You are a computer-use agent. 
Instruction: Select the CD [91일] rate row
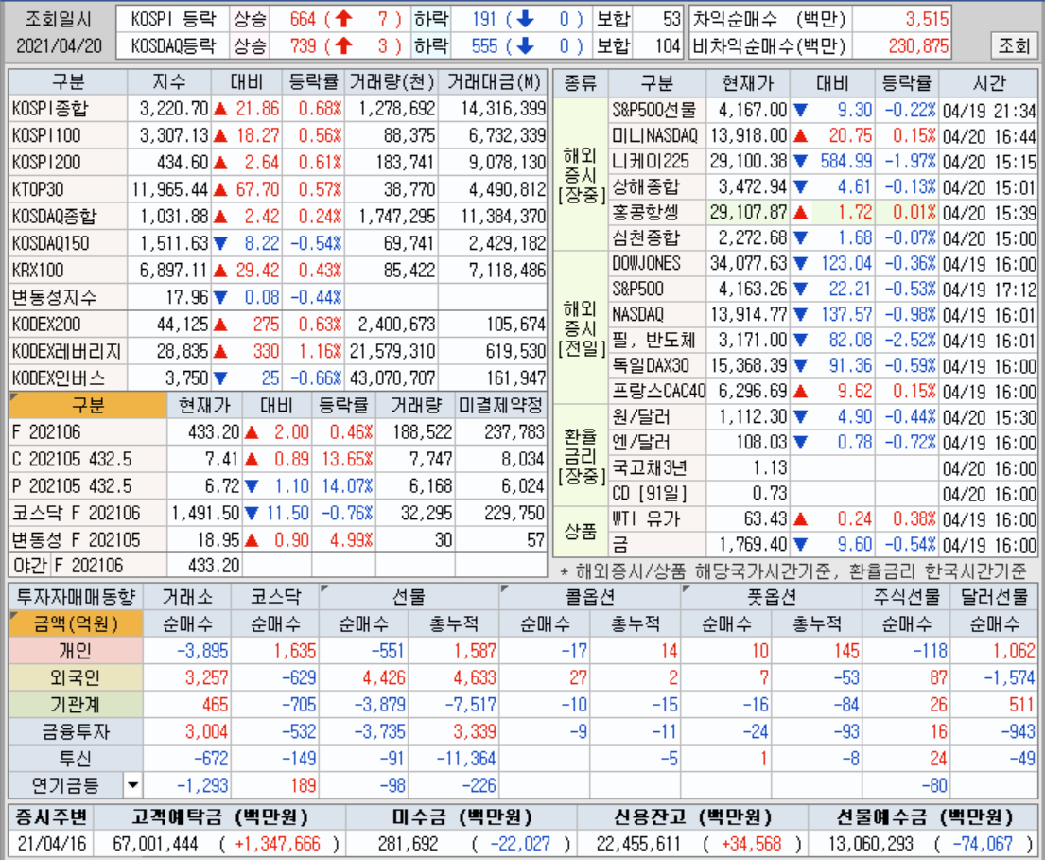tap(823, 493)
